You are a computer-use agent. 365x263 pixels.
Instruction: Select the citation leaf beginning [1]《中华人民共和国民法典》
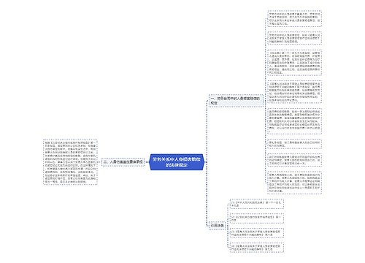(x=257, y=204)
